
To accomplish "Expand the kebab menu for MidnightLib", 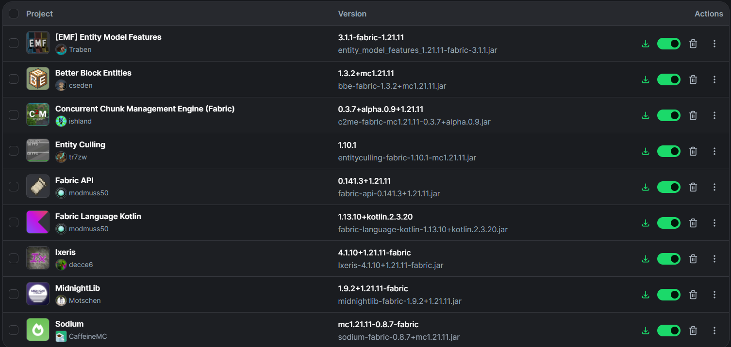I will point(714,295).
